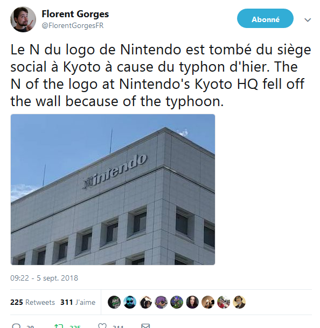Open the @FlorentGorgesFR handle link

73,25
